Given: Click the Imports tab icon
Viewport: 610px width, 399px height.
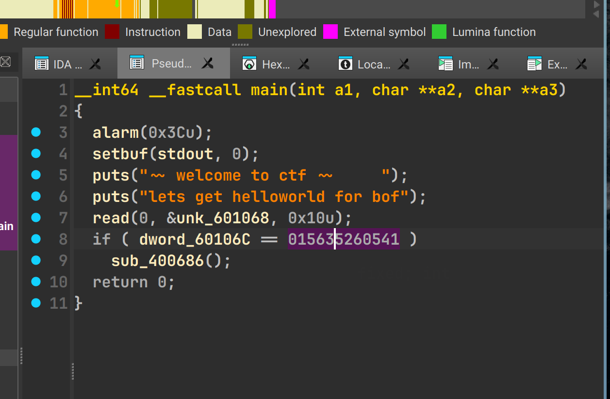Looking at the screenshot, I should point(445,64).
